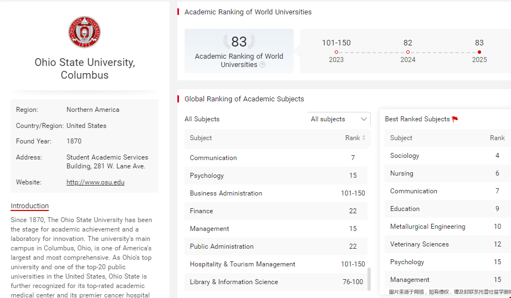Click the laurel wreath rank 83 badge
Image resolution: width=511 pixels, height=298 pixels.
click(x=239, y=42)
